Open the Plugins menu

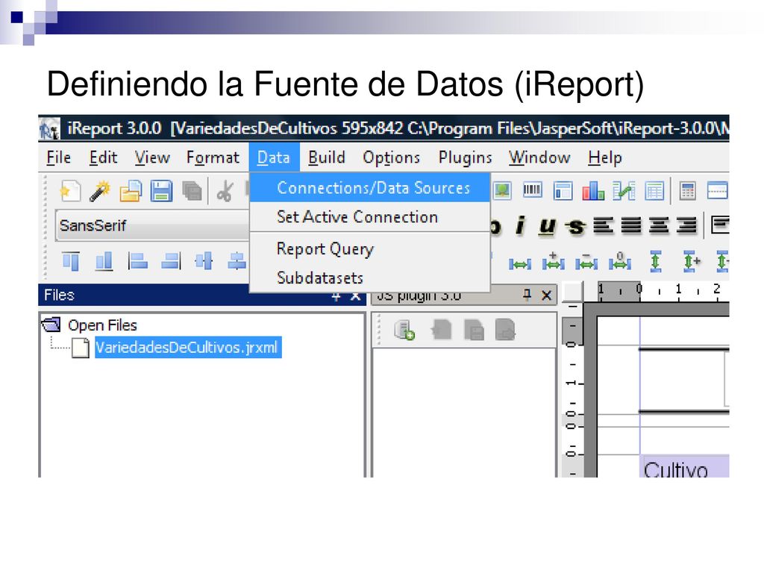pyautogui.click(x=466, y=157)
